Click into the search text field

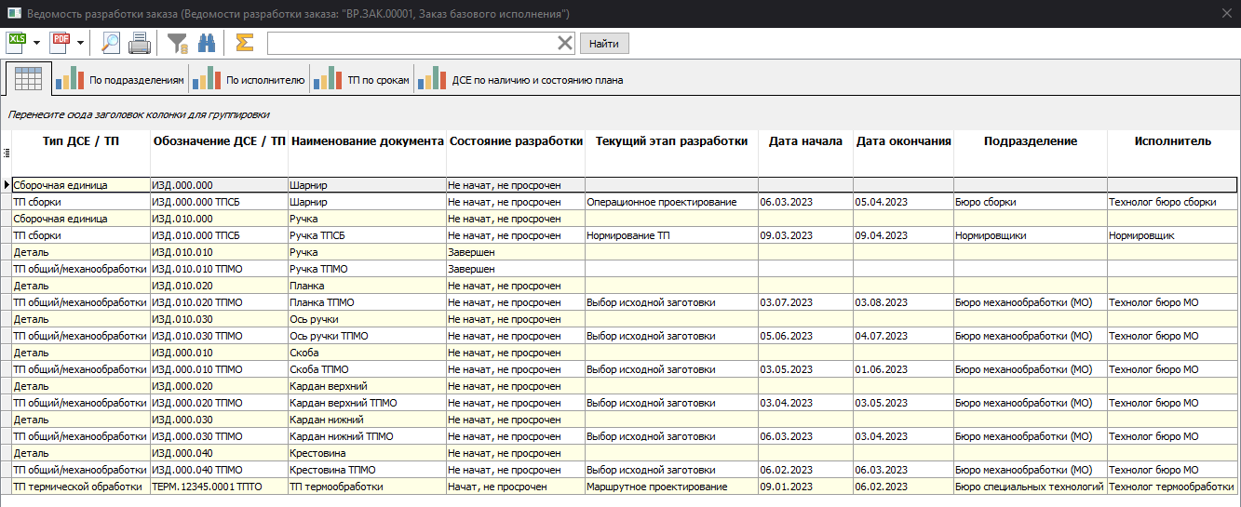(410, 43)
